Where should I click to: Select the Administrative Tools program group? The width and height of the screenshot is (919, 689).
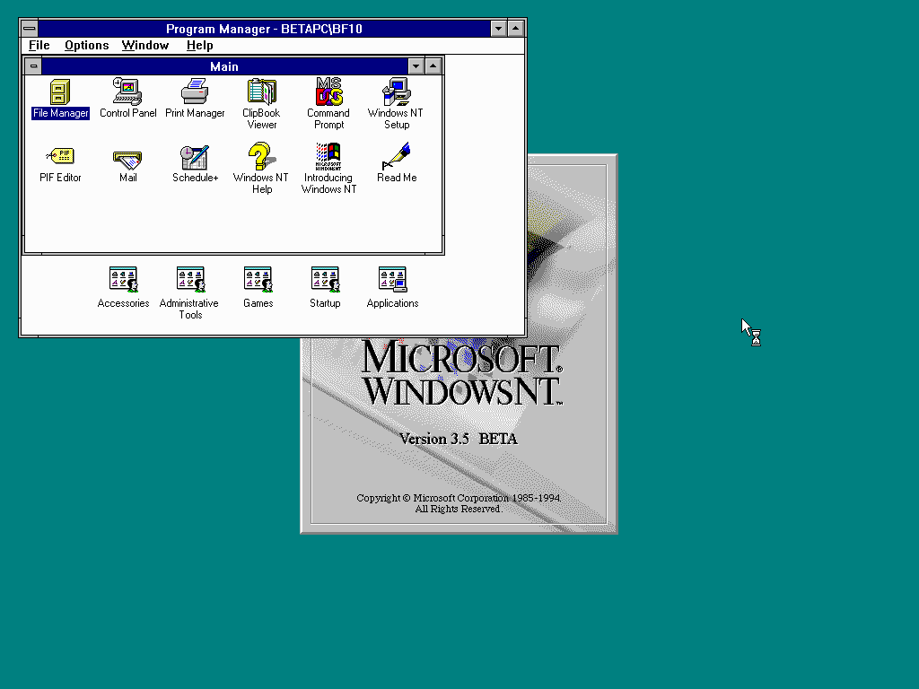coord(190,280)
